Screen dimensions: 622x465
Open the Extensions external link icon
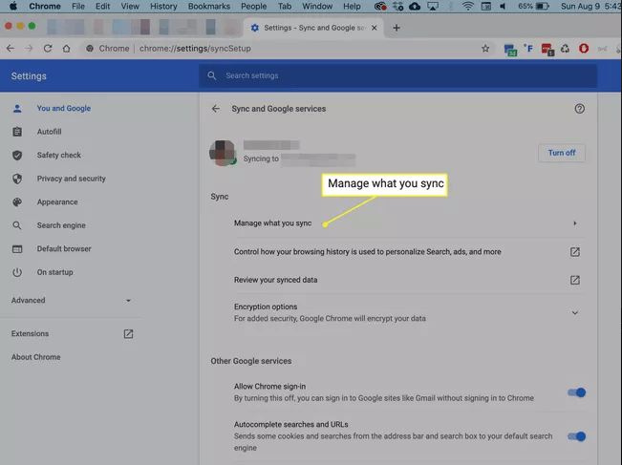128,334
